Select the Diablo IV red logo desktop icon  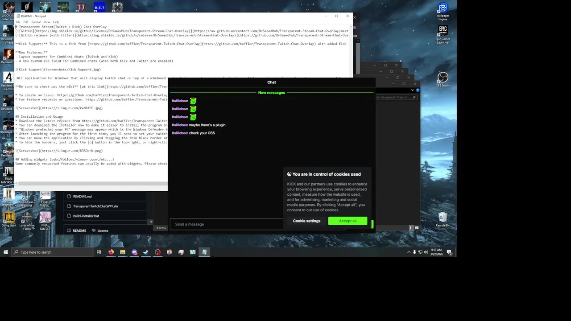coord(81,7)
